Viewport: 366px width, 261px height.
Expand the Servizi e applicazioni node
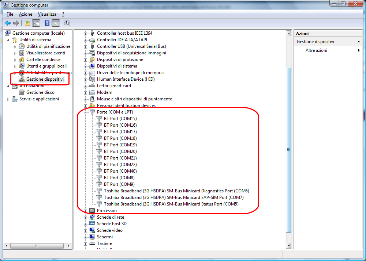[x=8, y=99]
